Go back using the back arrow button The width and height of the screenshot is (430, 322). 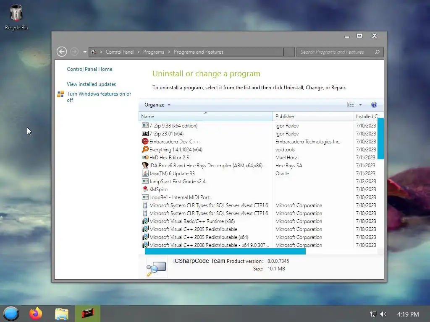point(62,52)
